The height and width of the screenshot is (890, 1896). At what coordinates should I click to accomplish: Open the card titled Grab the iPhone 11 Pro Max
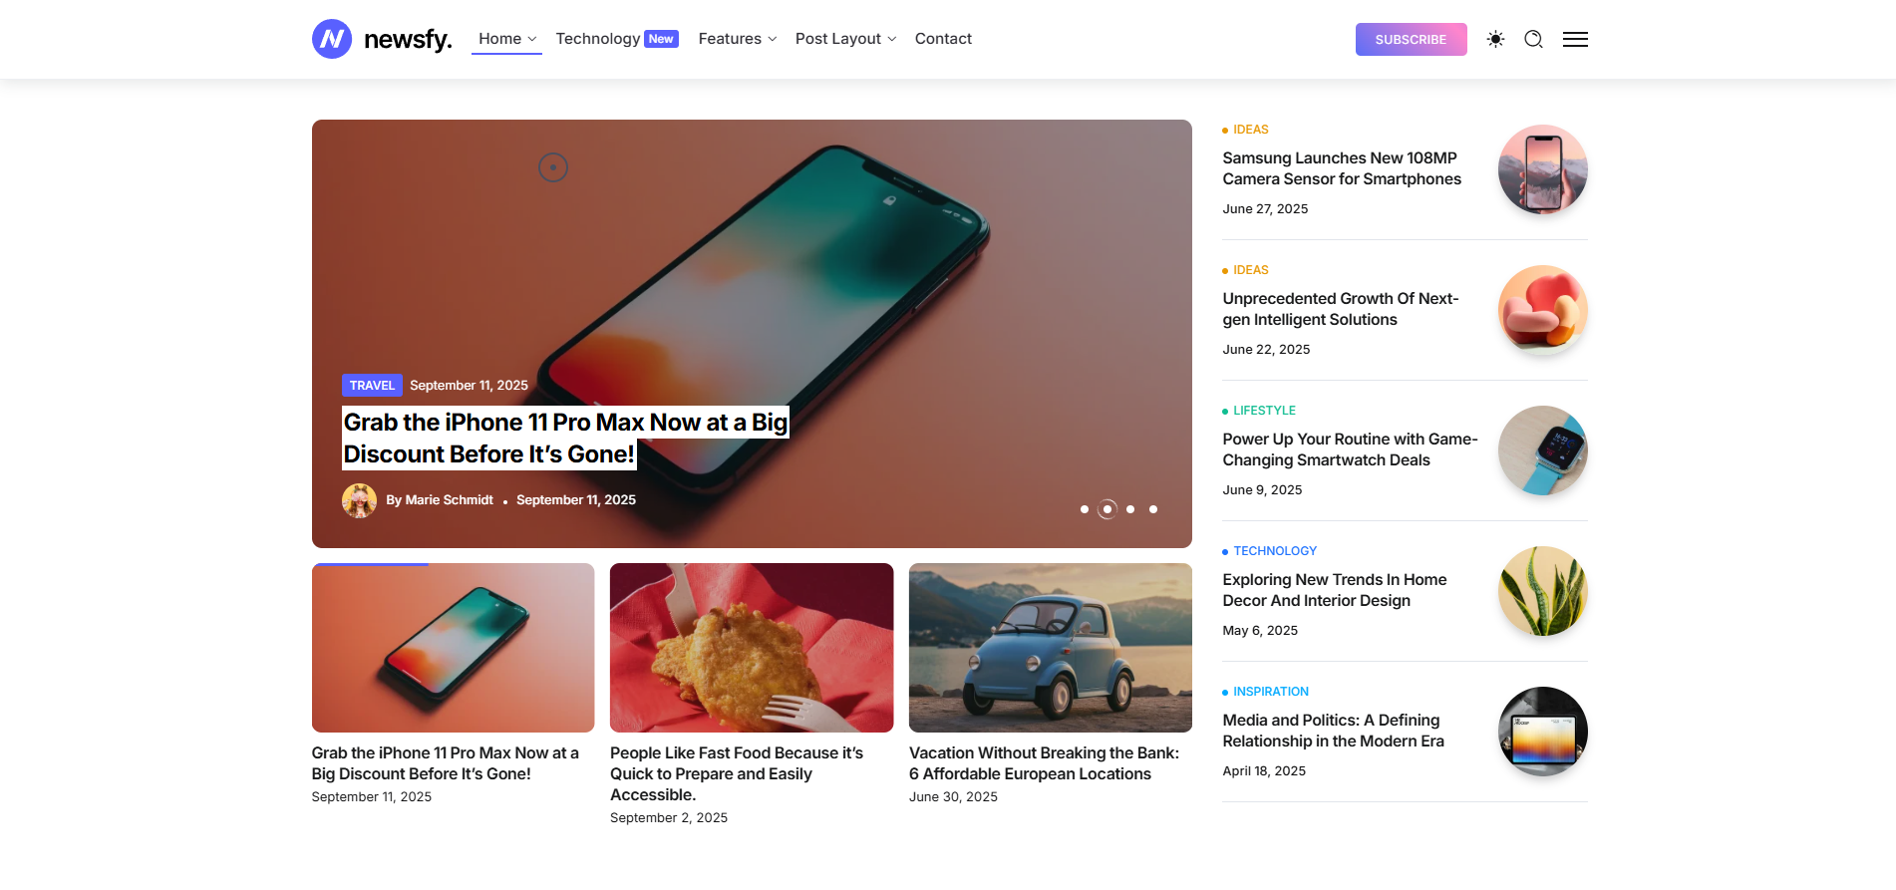(445, 763)
